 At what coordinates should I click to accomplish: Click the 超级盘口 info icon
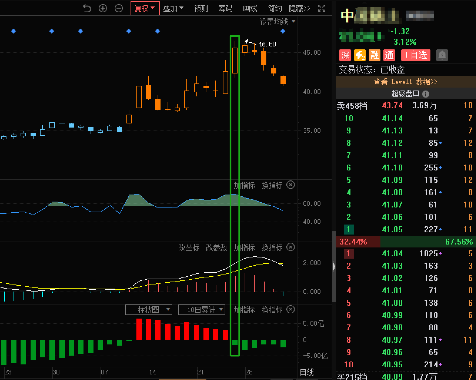(x=425, y=94)
